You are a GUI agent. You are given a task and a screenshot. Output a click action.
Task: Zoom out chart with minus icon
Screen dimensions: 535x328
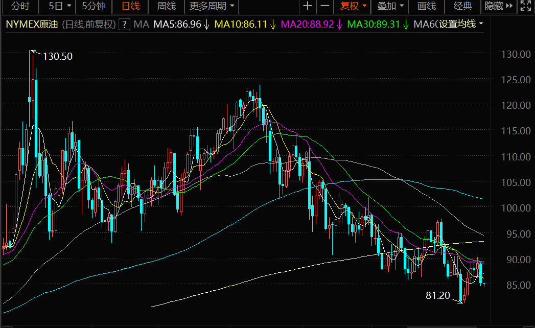point(325,6)
